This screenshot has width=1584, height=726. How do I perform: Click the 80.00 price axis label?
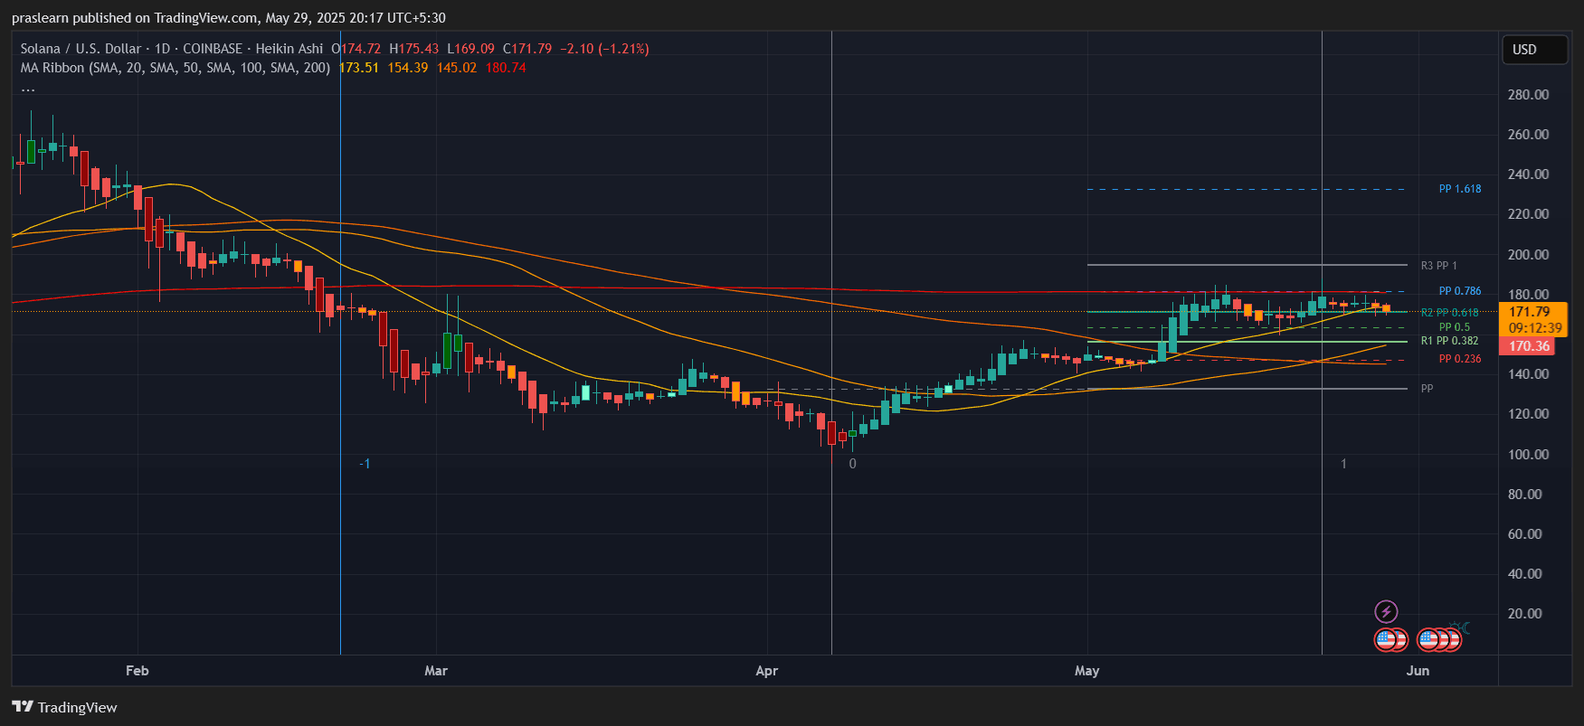pos(1525,495)
